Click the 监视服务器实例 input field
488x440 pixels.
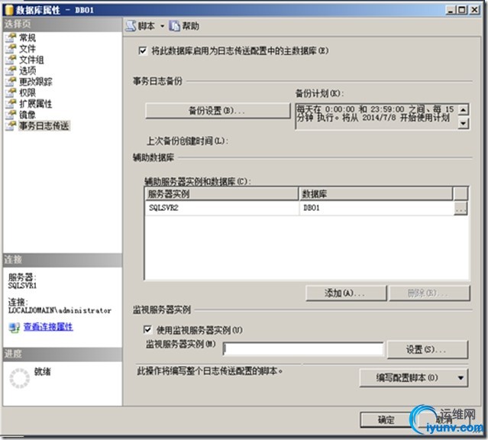coord(303,349)
